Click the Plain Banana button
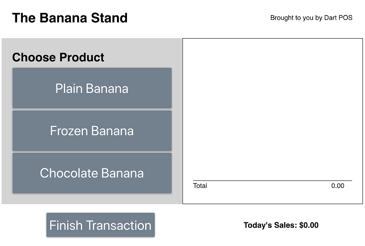The height and width of the screenshot is (246, 365). [92, 88]
